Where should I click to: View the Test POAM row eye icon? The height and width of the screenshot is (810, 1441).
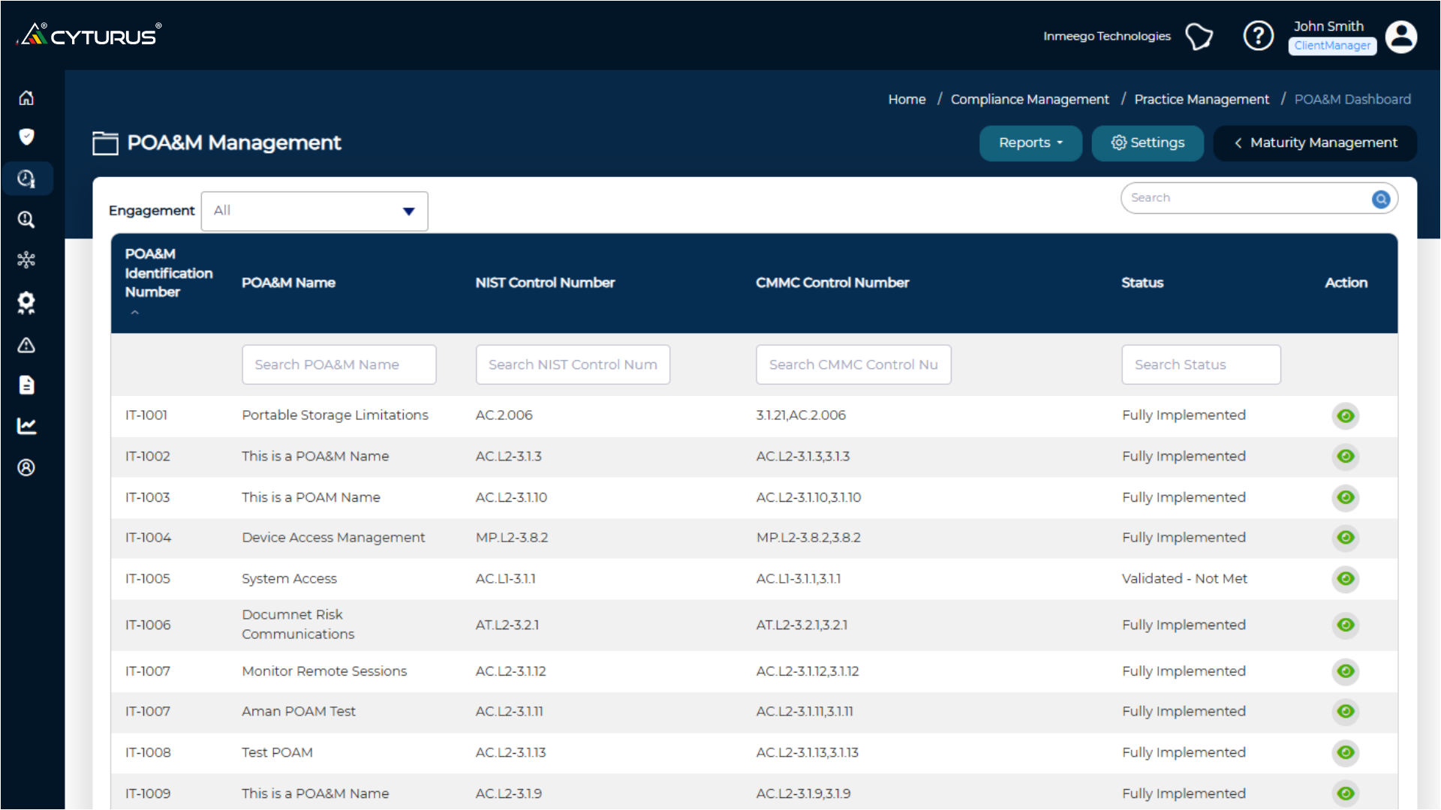(x=1345, y=752)
